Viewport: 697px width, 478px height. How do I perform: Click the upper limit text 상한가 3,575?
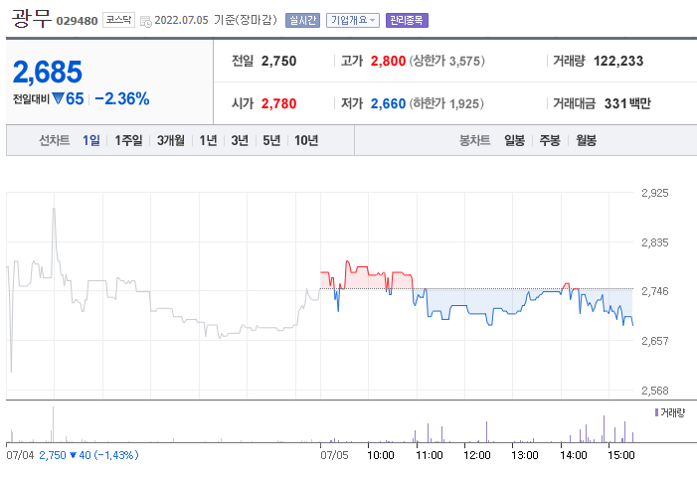click(x=446, y=62)
